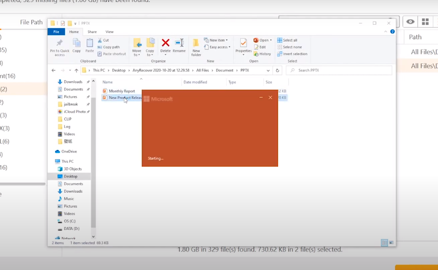Click the Paste ribbon icon
438x270 pixels.
point(90,43)
